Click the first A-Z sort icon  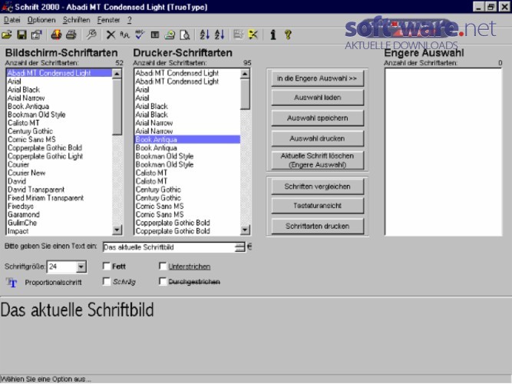[x=205, y=35]
